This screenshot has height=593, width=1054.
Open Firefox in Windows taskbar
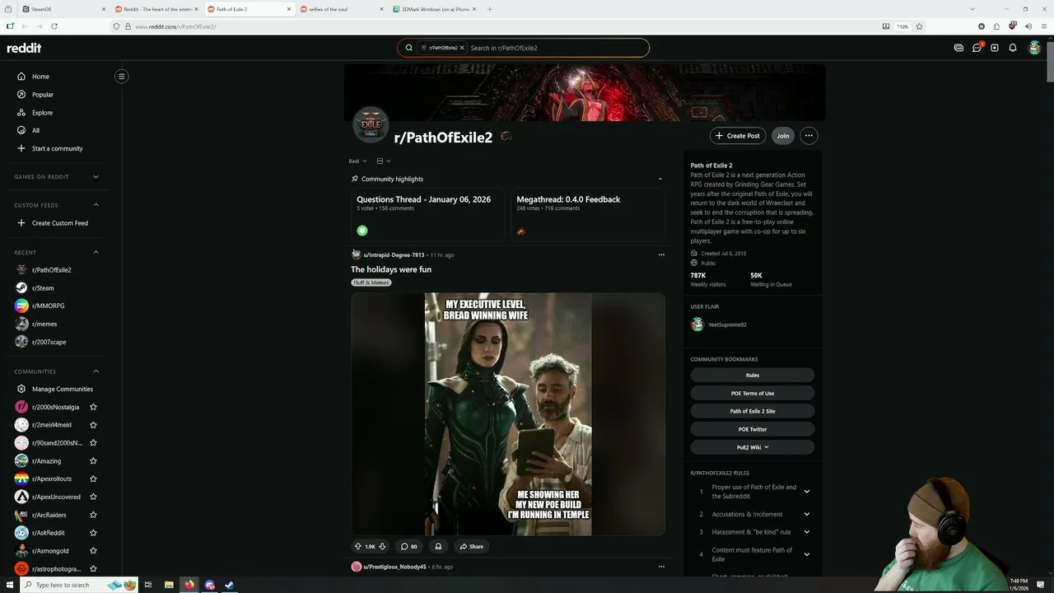[189, 585]
